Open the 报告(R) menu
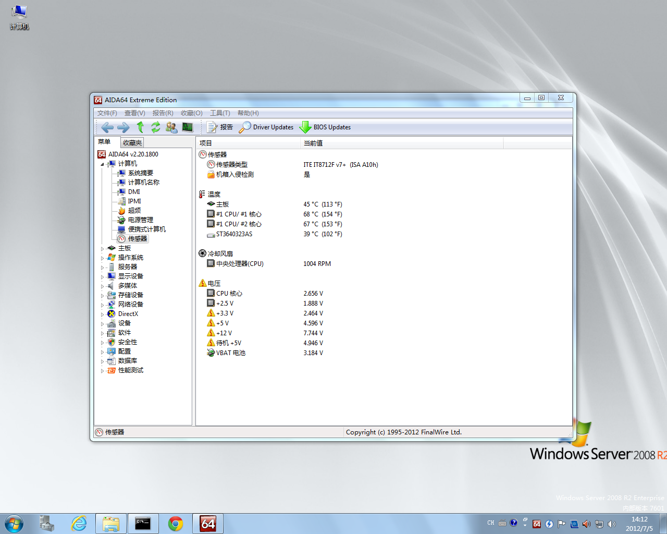The width and height of the screenshot is (667, 534). coord(163,113)
